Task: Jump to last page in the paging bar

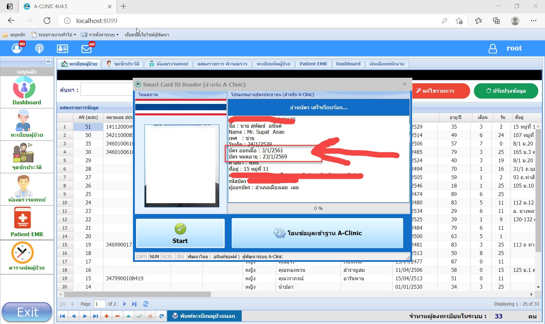Action: click(134, 304)
